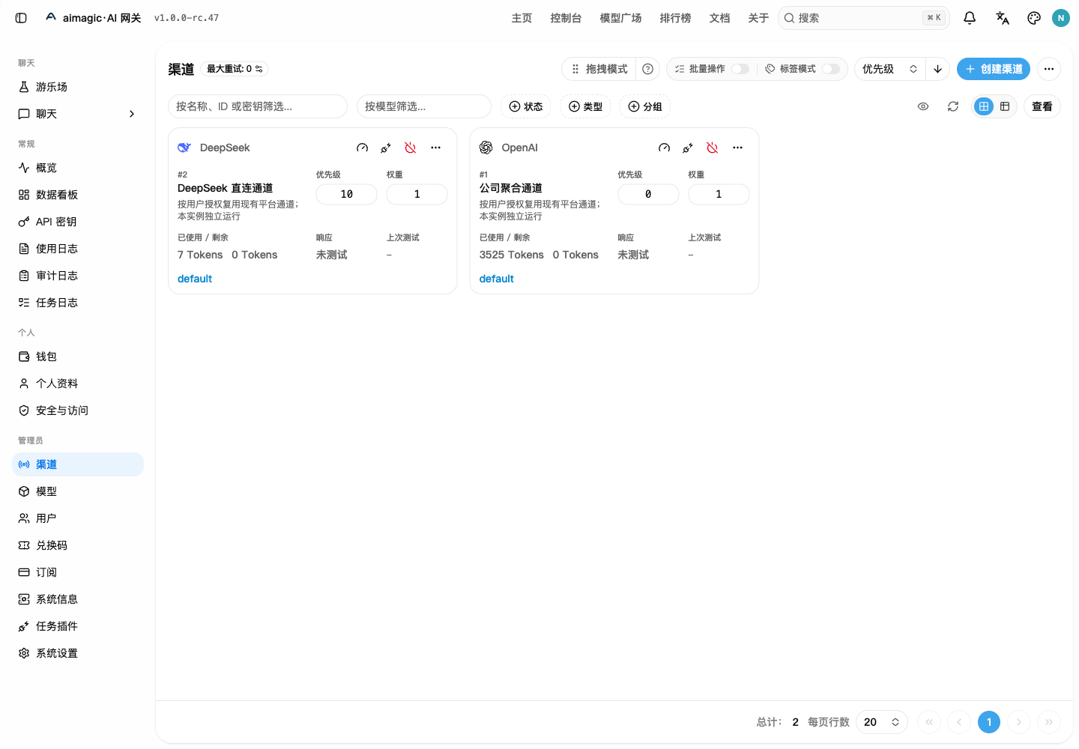1079x749 pixels.
Task: Open the top-right more actions button
Action: click(1049, 69)
